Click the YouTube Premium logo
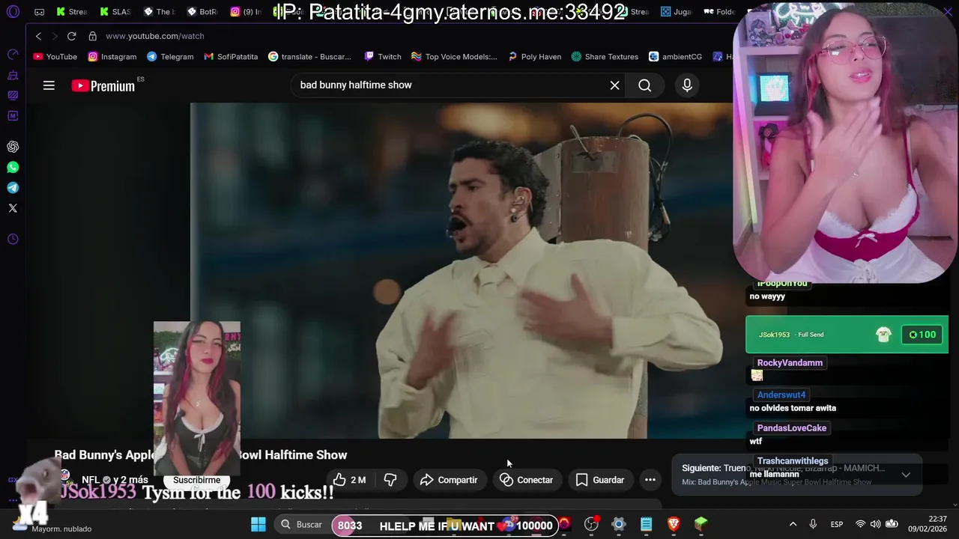The image size is (959, 539). pyautogui.click(x=104, y=86)
